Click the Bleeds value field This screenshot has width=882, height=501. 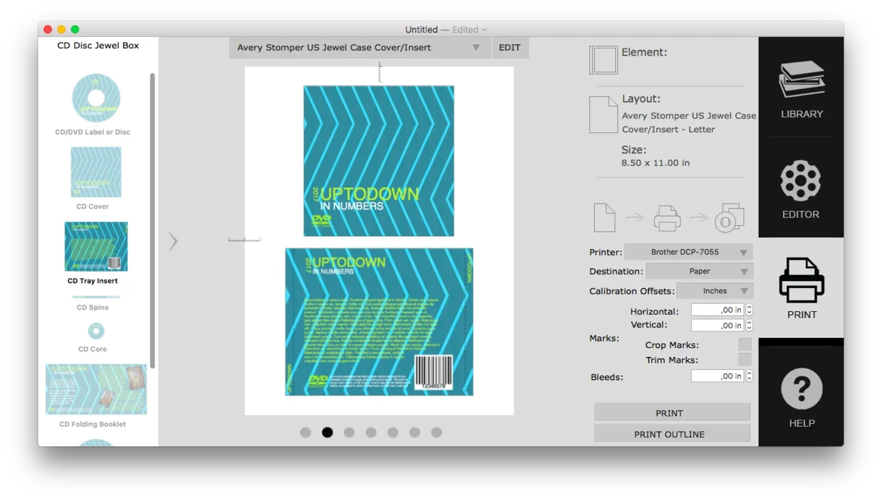click(x=717, y=376)
